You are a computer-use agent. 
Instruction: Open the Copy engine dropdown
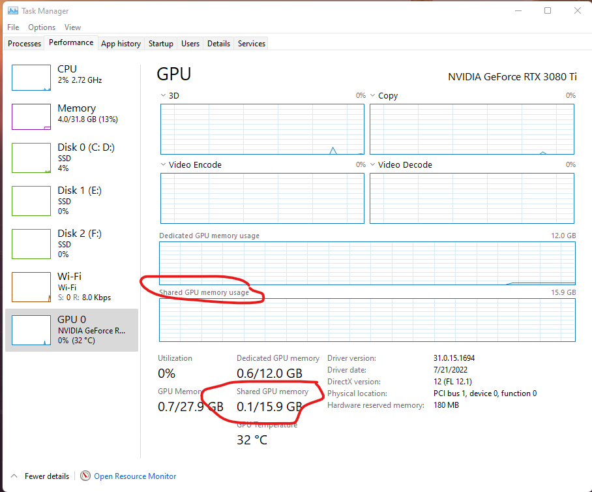(x=374, y=95)
